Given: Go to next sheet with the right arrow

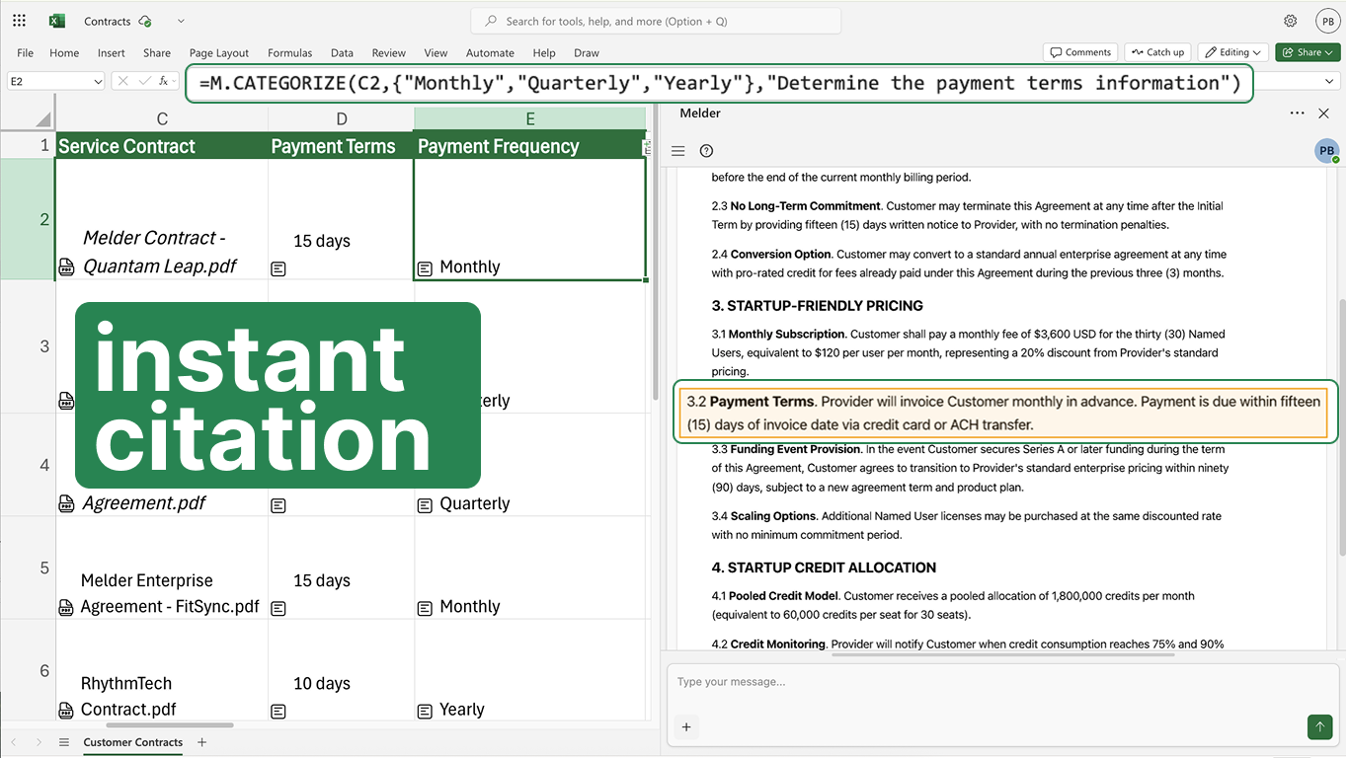Looking at the screenshot, I should point(39,742).
